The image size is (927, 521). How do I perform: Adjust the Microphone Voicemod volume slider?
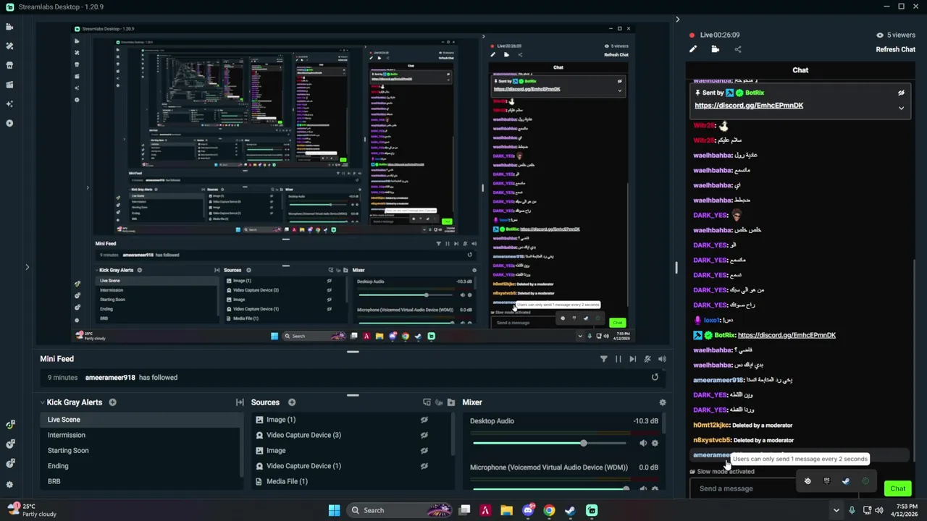(549, 488)
